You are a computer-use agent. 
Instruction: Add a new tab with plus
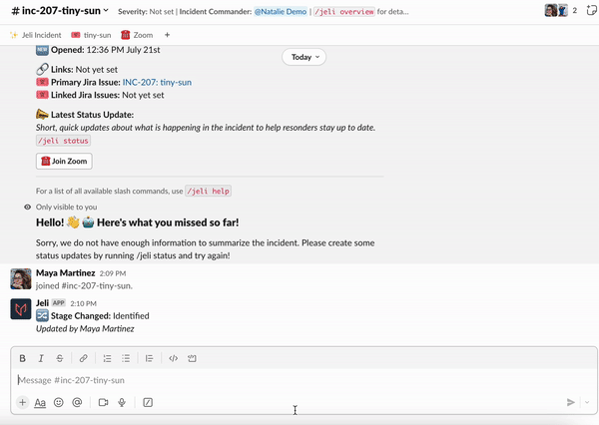point(167,35)
